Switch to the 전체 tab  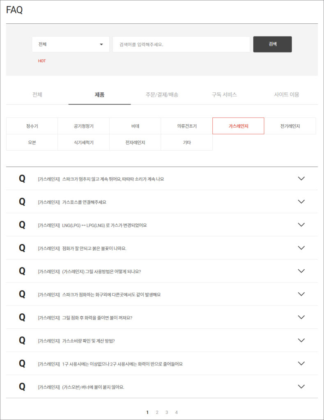point(37,95)
